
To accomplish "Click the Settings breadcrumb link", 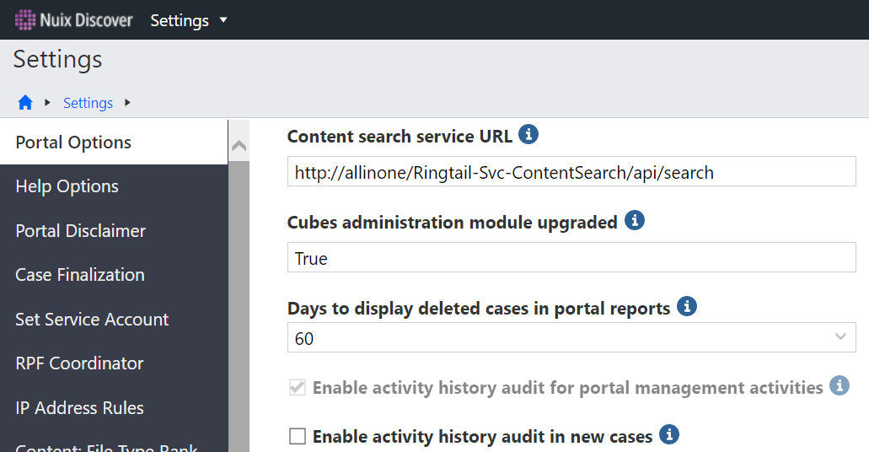I will (88, 103).
